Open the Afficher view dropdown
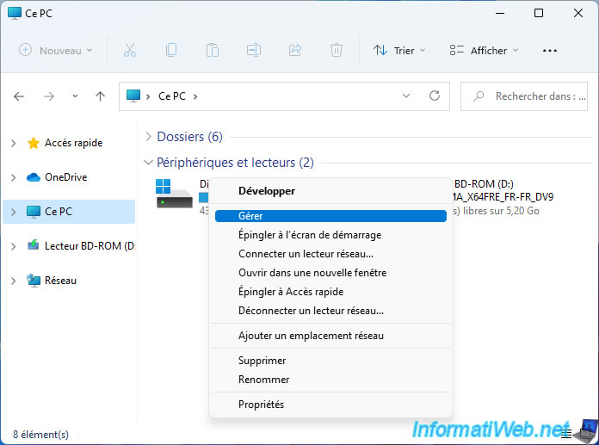The height and width of the screenshot is (445, 599). point(485,51)
